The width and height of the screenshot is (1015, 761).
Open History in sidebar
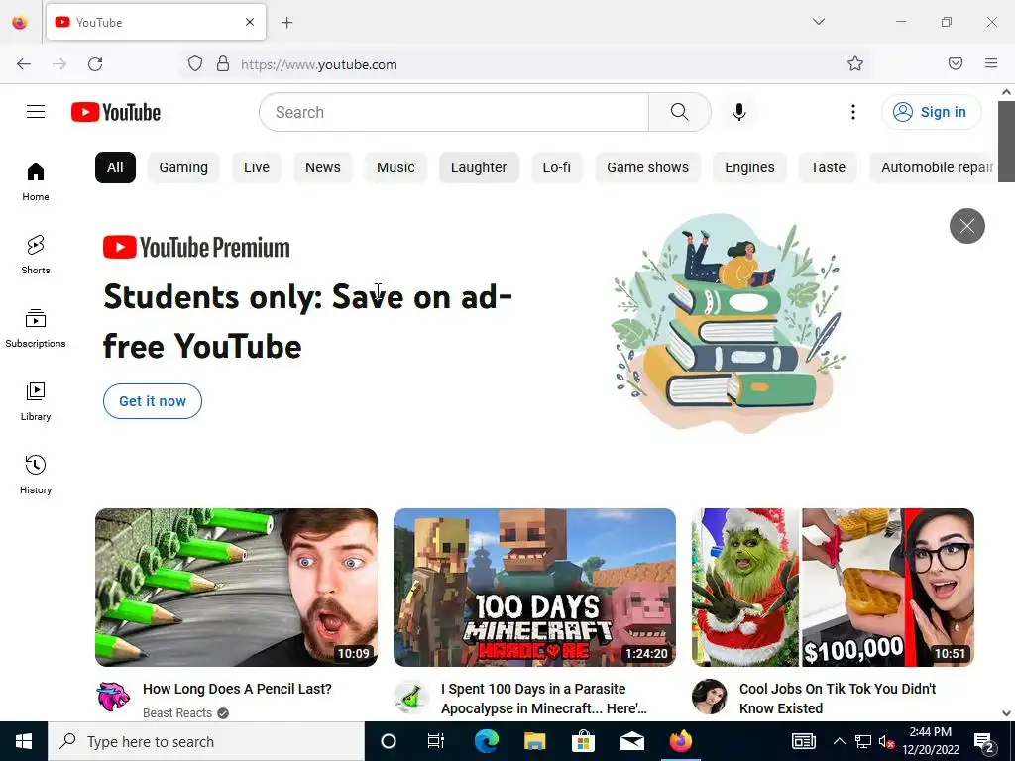(36, 475)
